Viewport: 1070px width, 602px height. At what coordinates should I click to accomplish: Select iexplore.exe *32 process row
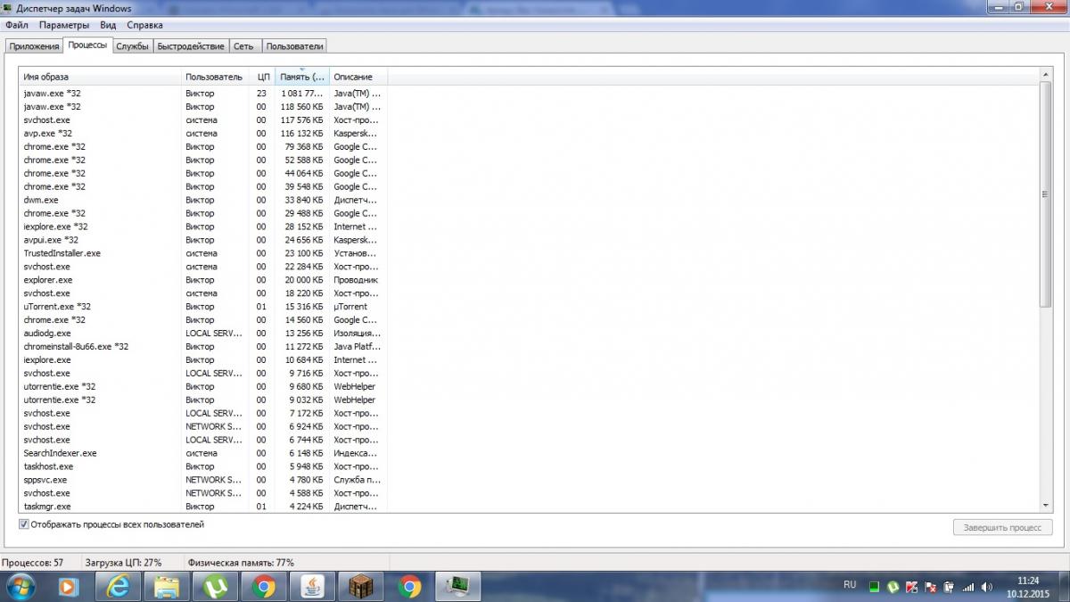tap(203, 227)
